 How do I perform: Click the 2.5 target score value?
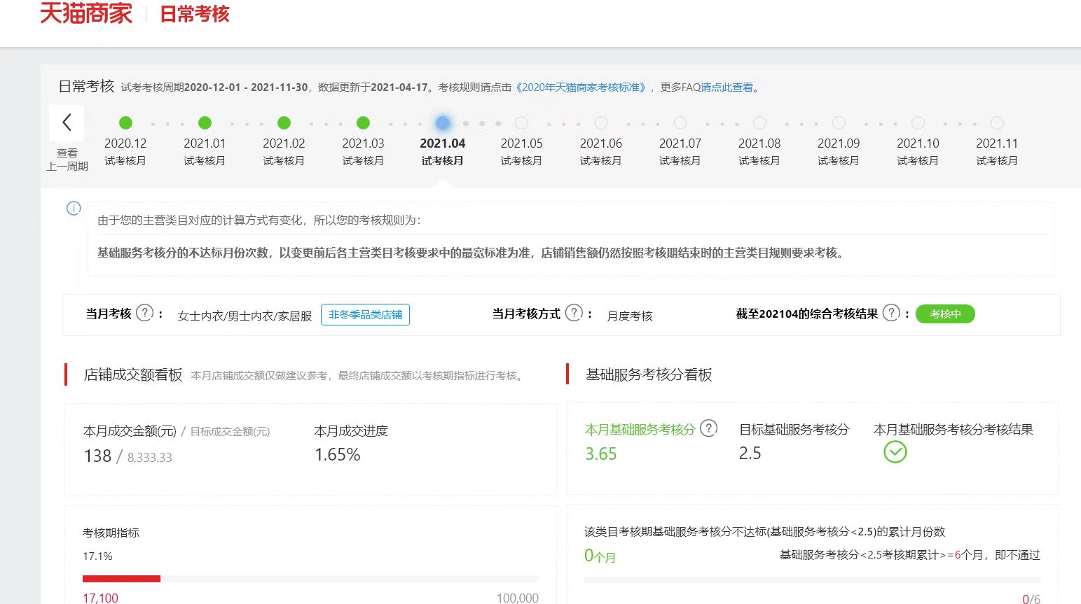[750, 454]
